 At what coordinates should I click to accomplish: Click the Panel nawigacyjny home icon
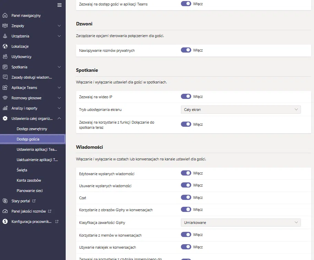point(5,15)
